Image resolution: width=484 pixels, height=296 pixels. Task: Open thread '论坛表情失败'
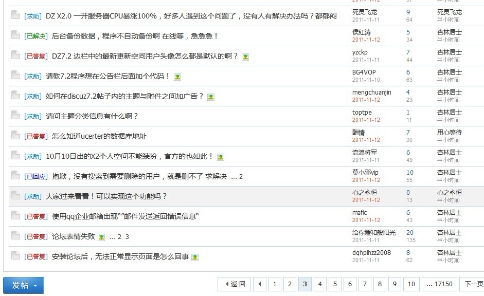pos(74,236)
